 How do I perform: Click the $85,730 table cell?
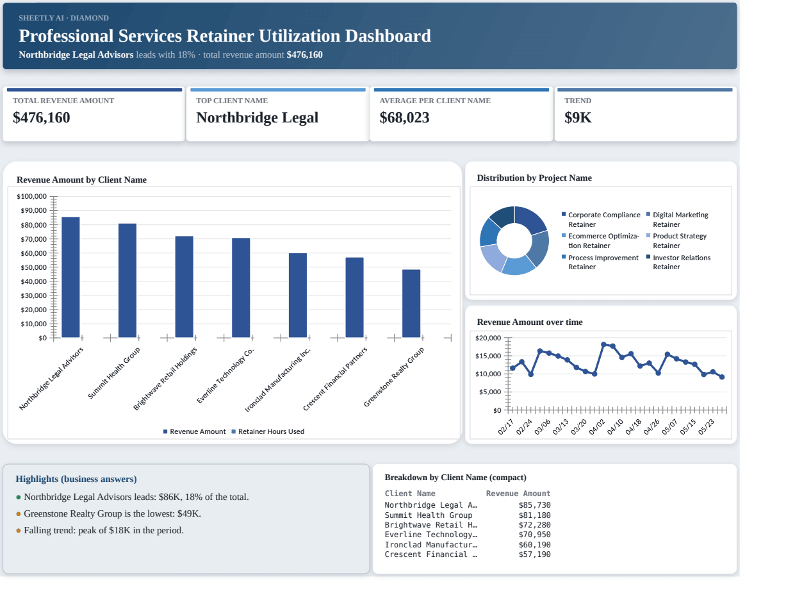click(x=534, y=505)
